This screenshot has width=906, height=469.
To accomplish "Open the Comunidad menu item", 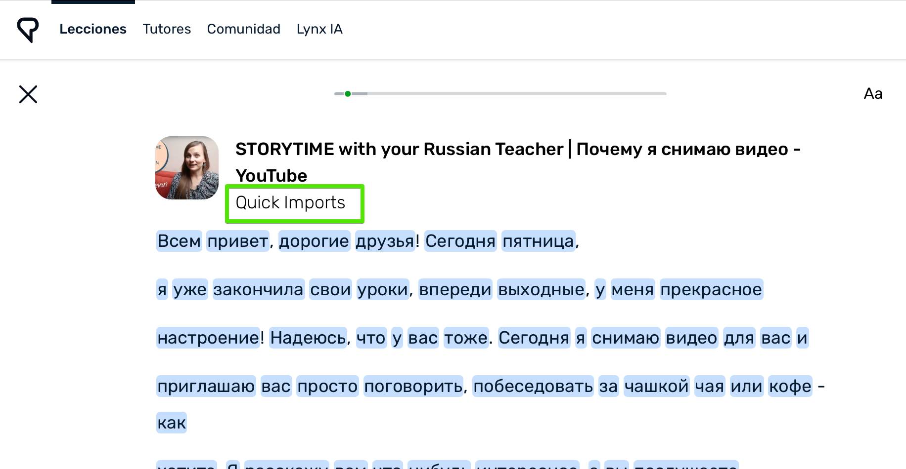I will (x=243, y=29).
